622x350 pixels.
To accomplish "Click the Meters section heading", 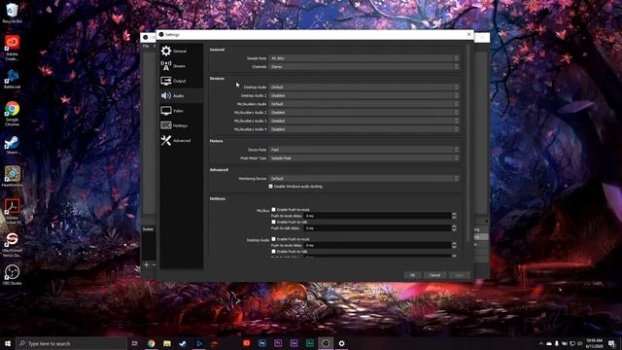I will pyautogui.click(x=216, y=141).
